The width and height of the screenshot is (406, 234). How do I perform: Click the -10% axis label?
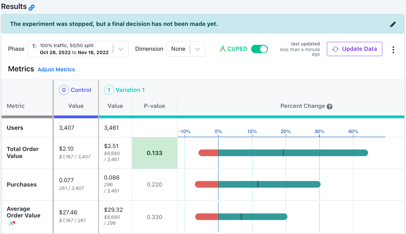tap(185, 131)
